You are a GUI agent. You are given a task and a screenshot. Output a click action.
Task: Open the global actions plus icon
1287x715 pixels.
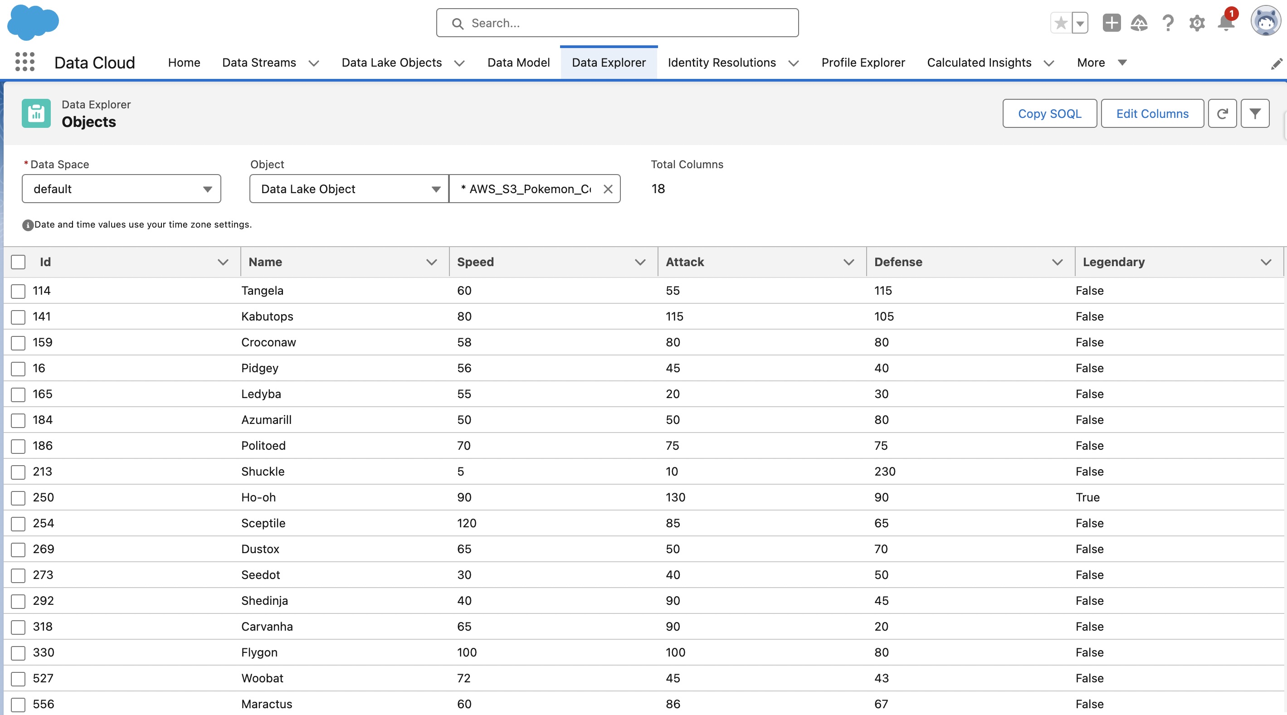point(1111,23)
